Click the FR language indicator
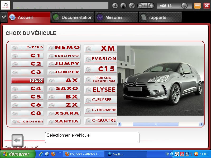 coord(167,154)
